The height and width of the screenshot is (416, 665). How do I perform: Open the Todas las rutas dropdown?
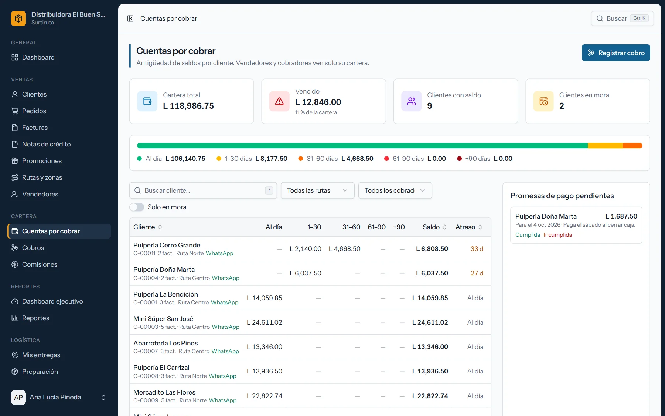click(x=318, y=190)
